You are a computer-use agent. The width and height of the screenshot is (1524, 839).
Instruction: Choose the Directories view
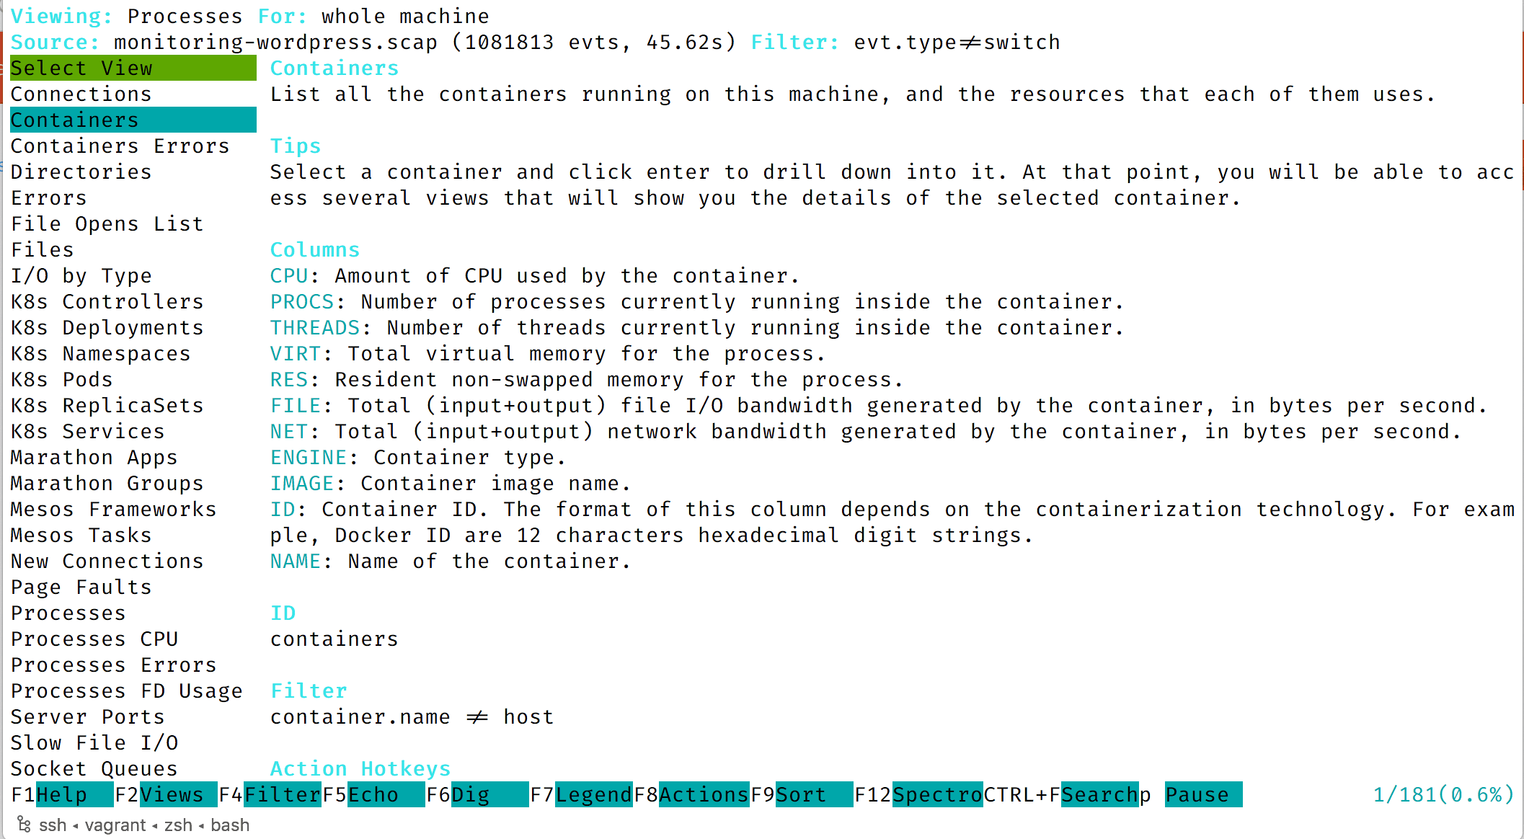tap(81, 172)
